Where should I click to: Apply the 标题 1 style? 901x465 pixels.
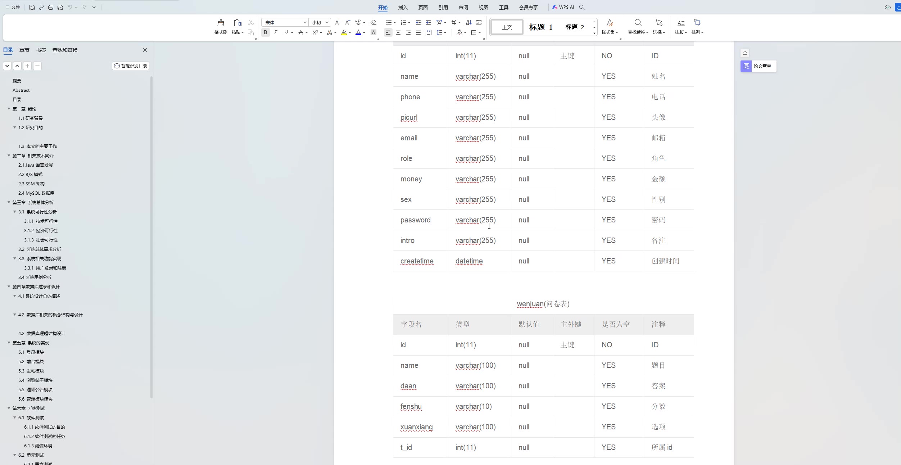click(540, 27)
